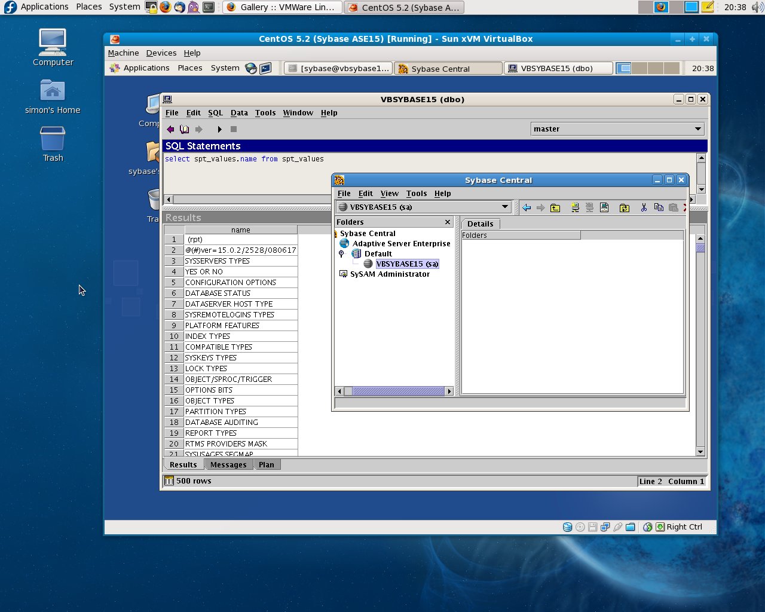
Task: Open the Window menu in Interactive SQL
Action: click(x=298, y=113)
